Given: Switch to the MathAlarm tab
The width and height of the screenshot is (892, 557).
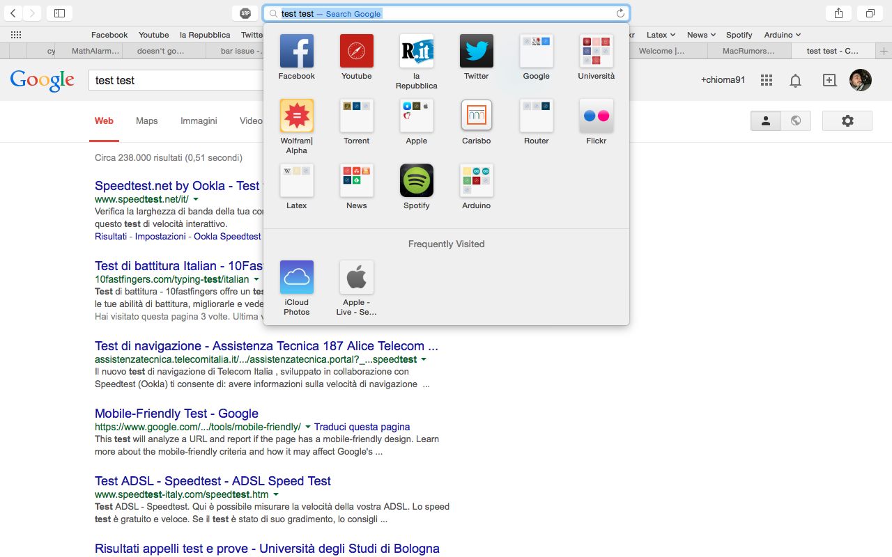Looking at the screenshot, I should (x=95, y=51).
